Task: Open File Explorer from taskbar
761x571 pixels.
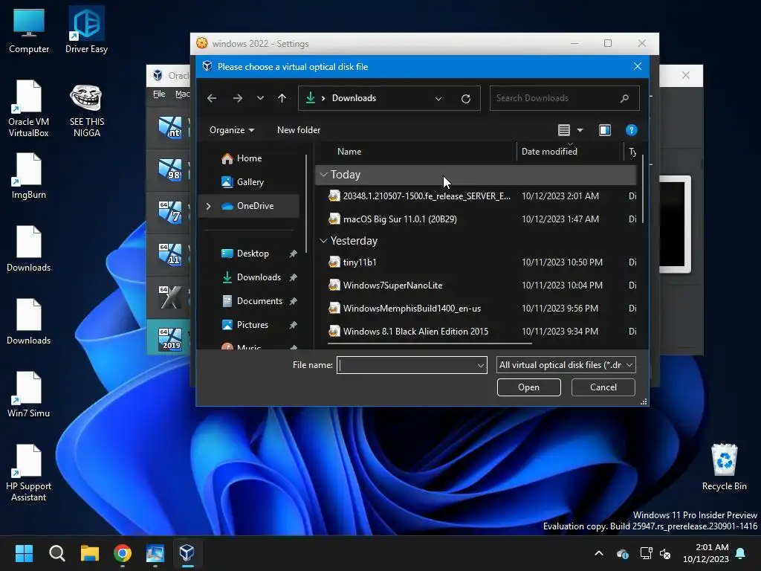Action: pos(90,553)
